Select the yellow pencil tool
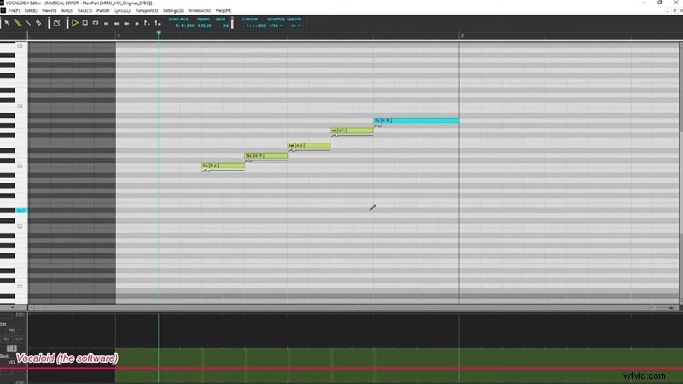The width and height of the screenshot is (683, 384). tap(18, 23)
